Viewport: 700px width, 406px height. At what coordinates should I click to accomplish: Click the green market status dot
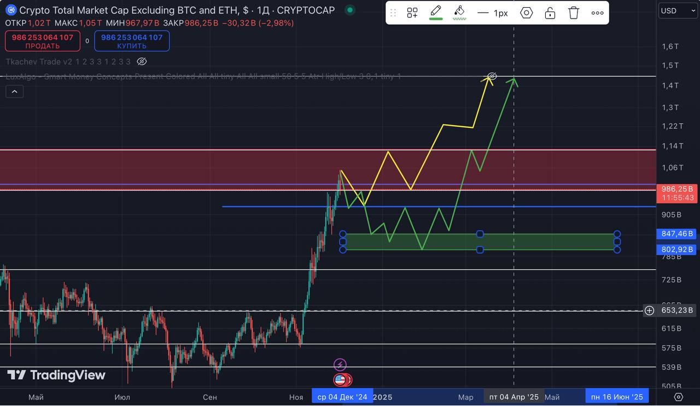point(350,10)
